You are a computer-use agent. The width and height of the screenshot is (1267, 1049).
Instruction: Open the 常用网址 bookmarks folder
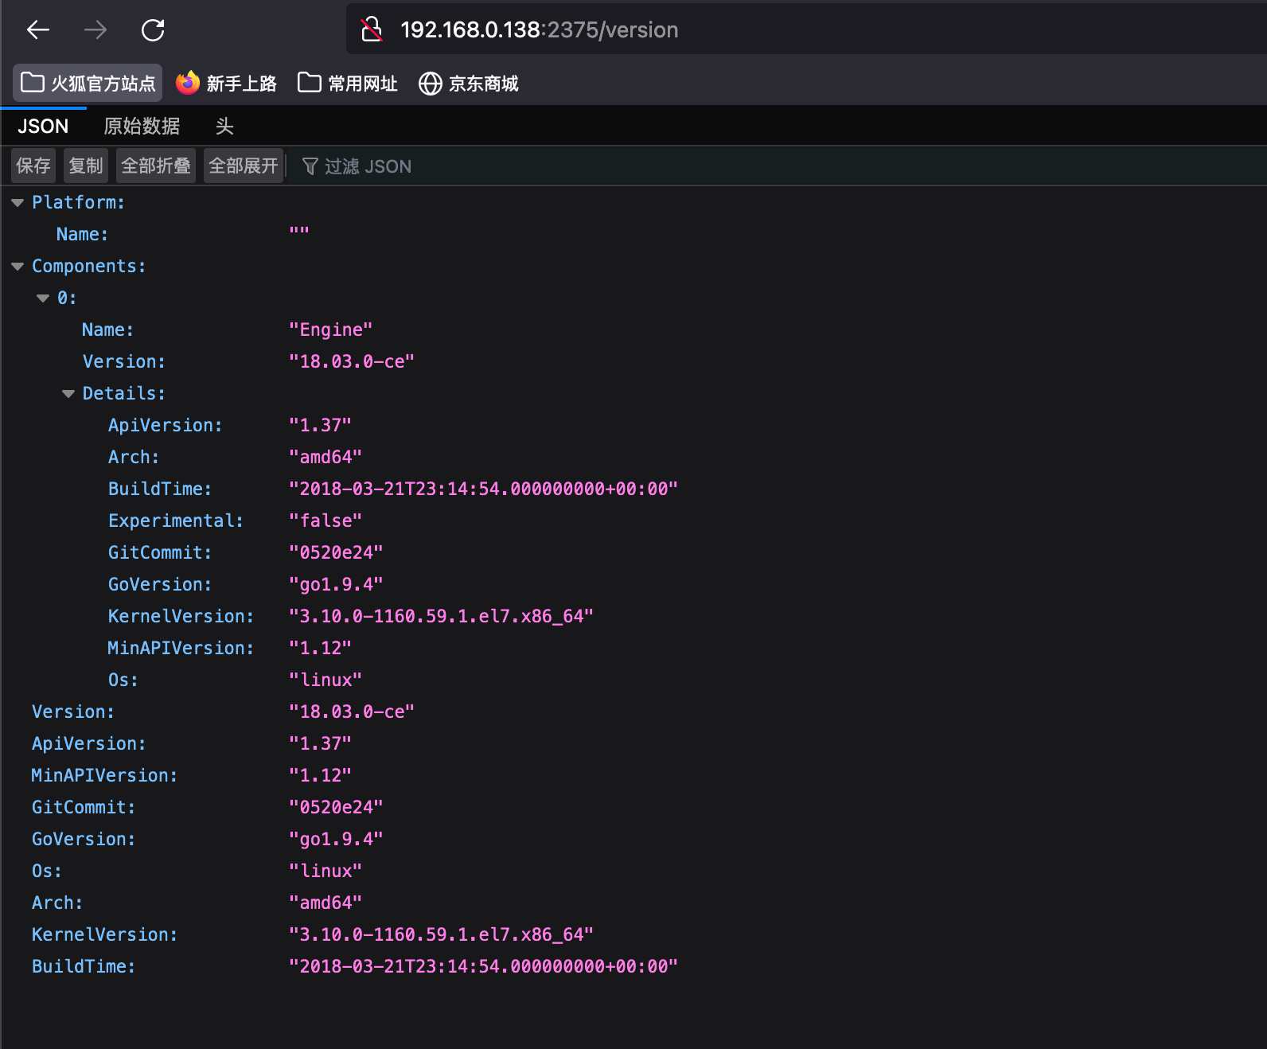pyautogui.click(x=348, y=83)
